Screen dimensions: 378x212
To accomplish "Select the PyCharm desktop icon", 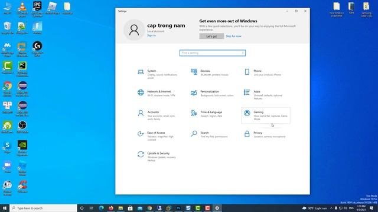I will 22,69.
